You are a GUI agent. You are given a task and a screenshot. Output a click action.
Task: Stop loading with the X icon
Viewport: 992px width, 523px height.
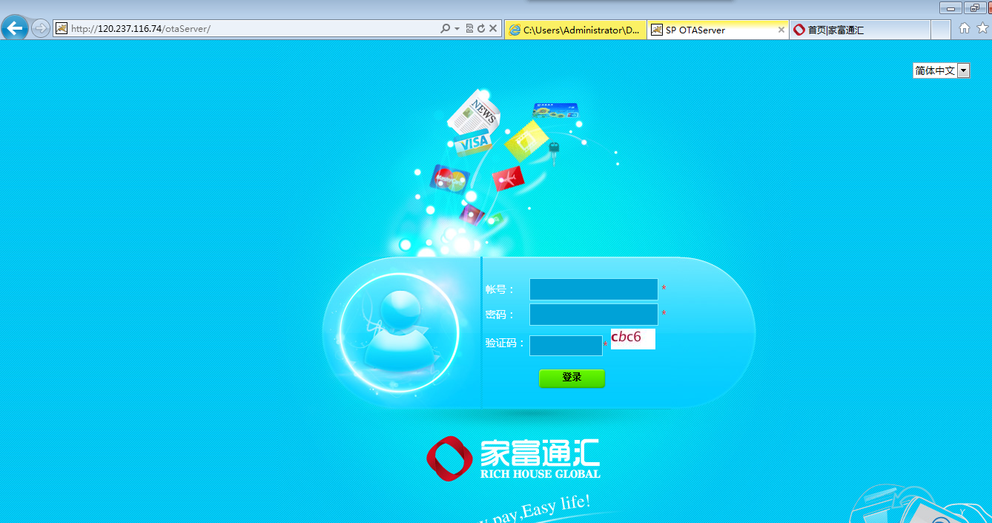pos(492,29)
